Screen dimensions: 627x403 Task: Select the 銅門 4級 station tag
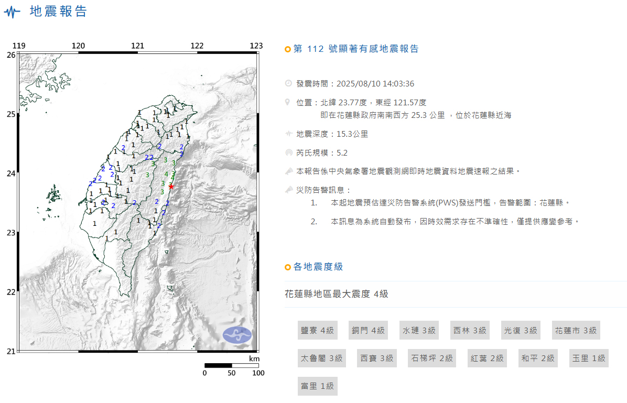click(368, 330)
